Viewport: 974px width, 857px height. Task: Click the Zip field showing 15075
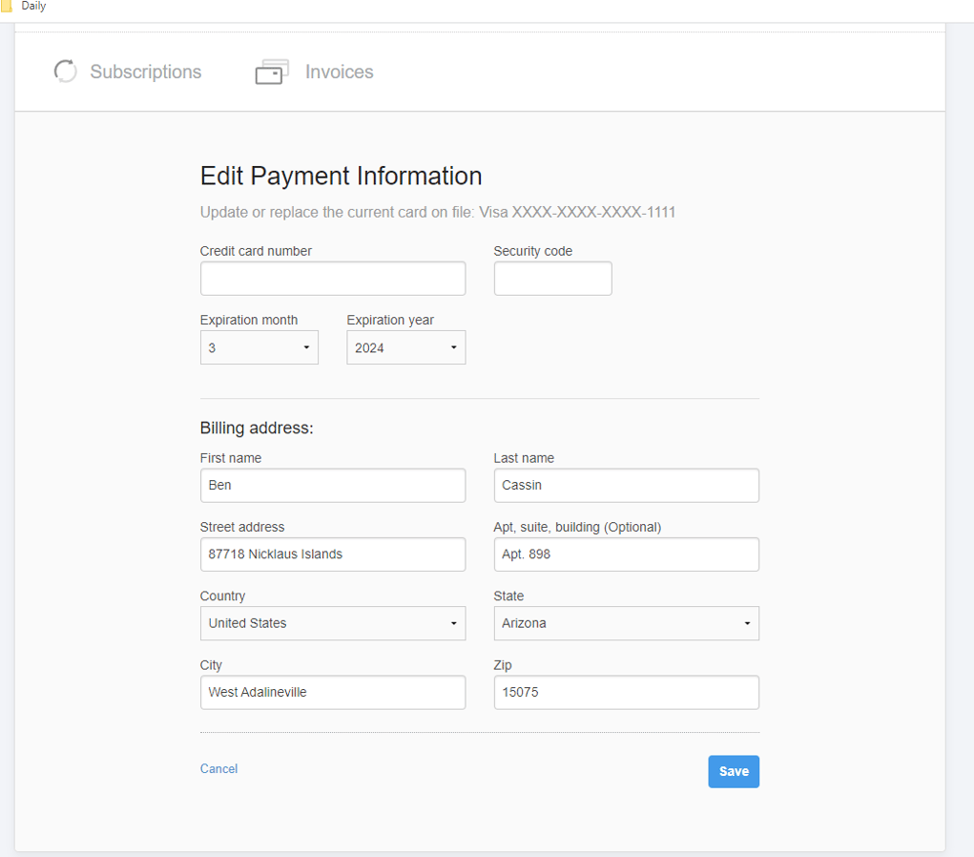626,692
